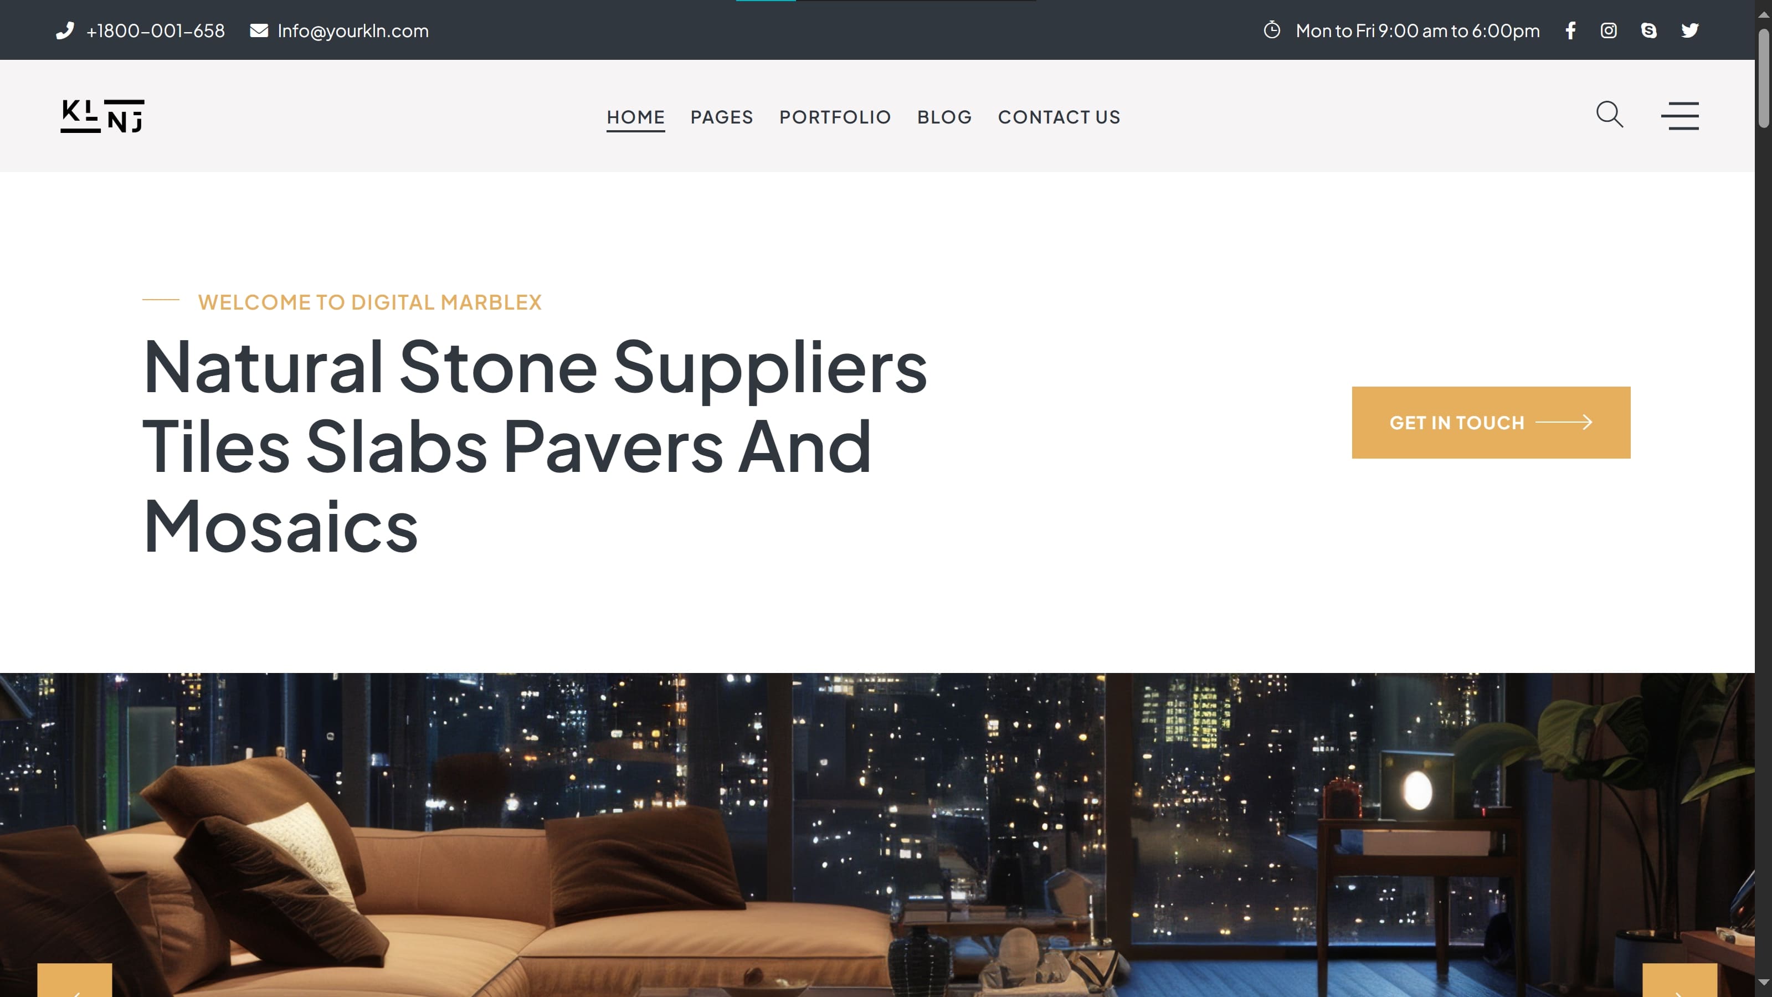
Task: Click the KLNJ site logo
Action: 102,116
